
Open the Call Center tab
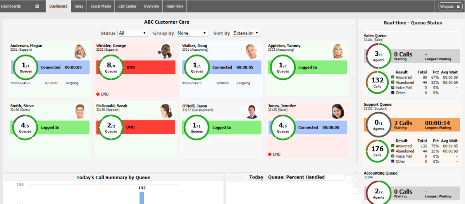tap(127, 6)
